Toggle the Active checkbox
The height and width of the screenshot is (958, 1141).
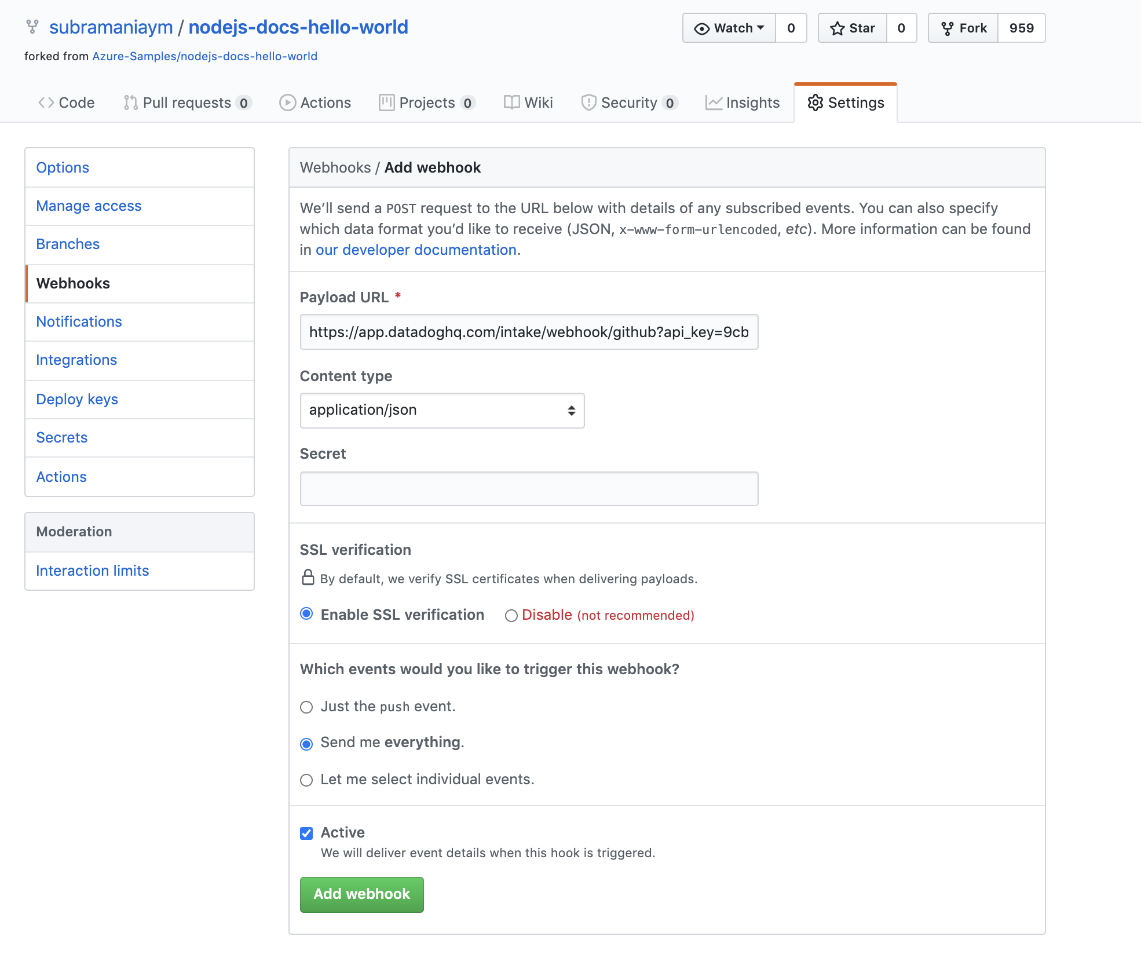(x=306, y=833)
